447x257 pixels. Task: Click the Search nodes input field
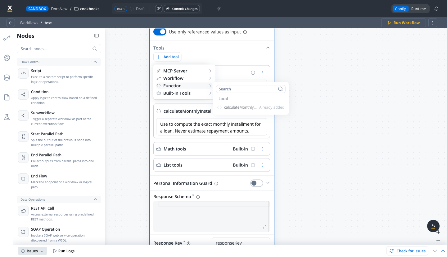click(59, 49)
